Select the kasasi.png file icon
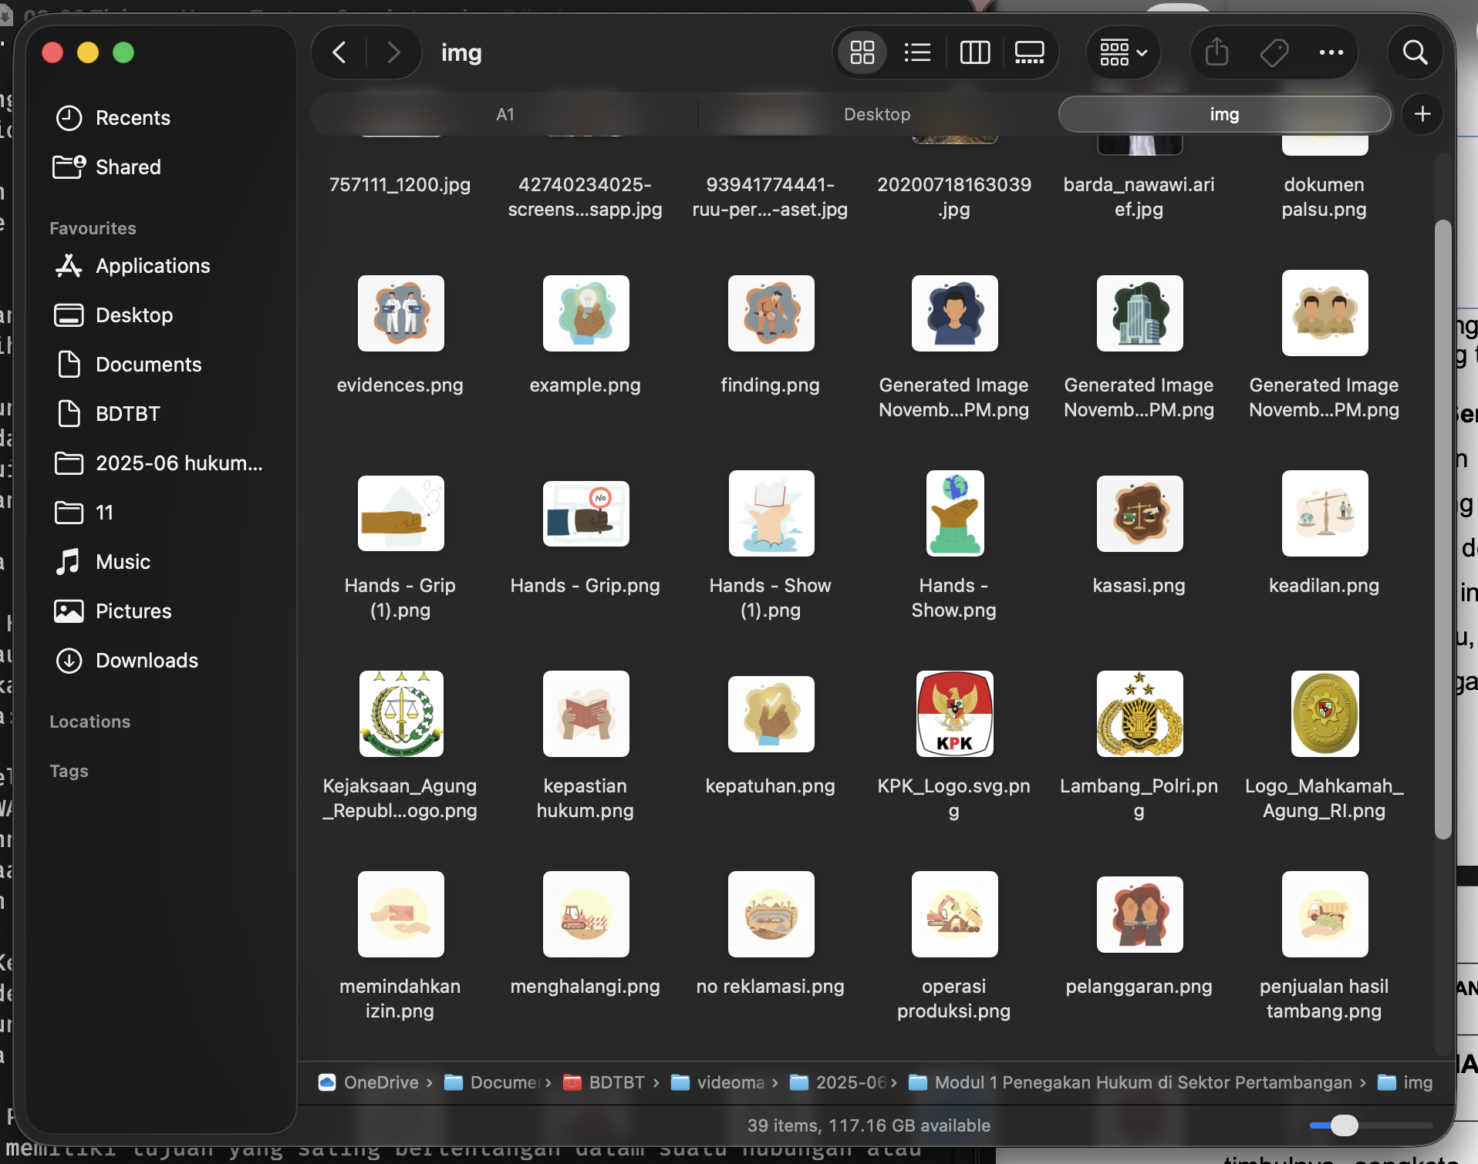The height and width of the screenshot is (1164, 1478). click(1139, 513)
